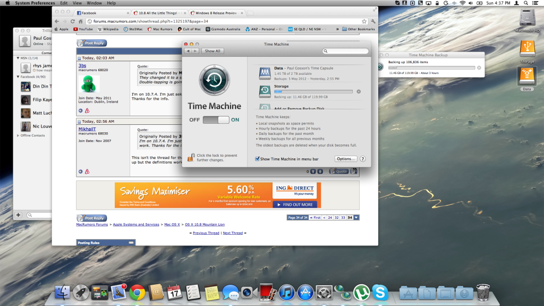Open the Apple menu
This screenshot has height=306, width=544.
(7, 3)
